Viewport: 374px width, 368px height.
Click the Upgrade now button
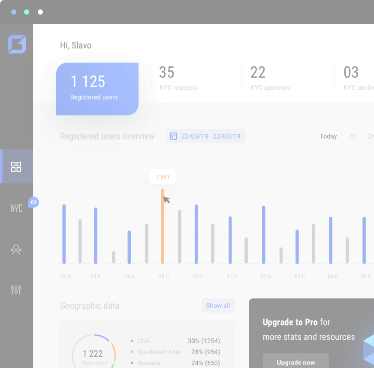point(296,362)
